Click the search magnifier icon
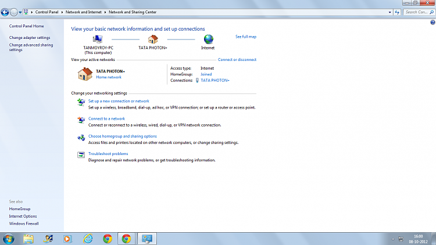The height and width of the screenshot is (245, 436). click(x=432, y=12)
